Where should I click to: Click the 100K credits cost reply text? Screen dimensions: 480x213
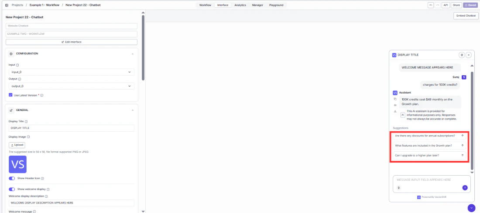[427, 102]
